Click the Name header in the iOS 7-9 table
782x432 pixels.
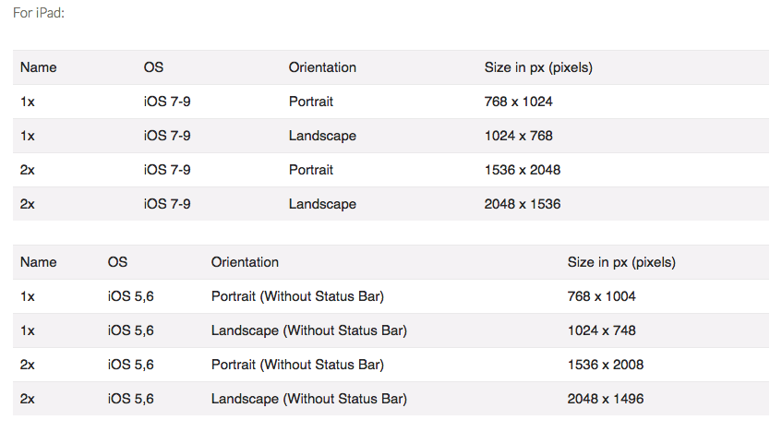coord(38,67)
